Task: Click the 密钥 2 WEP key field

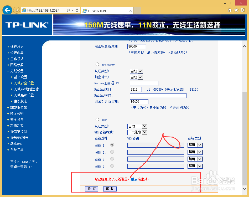Action: [x=155, y=152]
